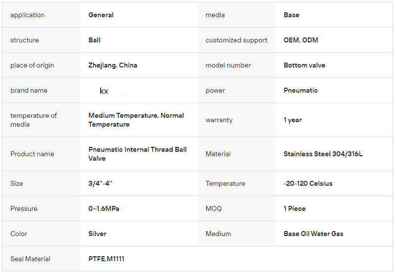
Task: Click 'Pneumatic Internal Thread Ball Valve' name
Action: [137, 154]
